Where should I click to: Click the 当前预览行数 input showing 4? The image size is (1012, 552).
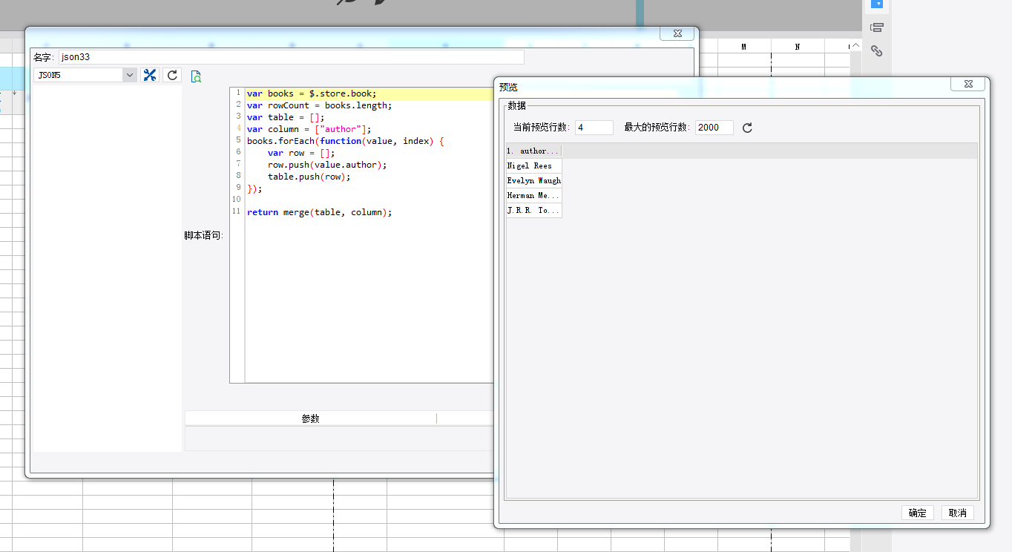click(x=594, y=128)
